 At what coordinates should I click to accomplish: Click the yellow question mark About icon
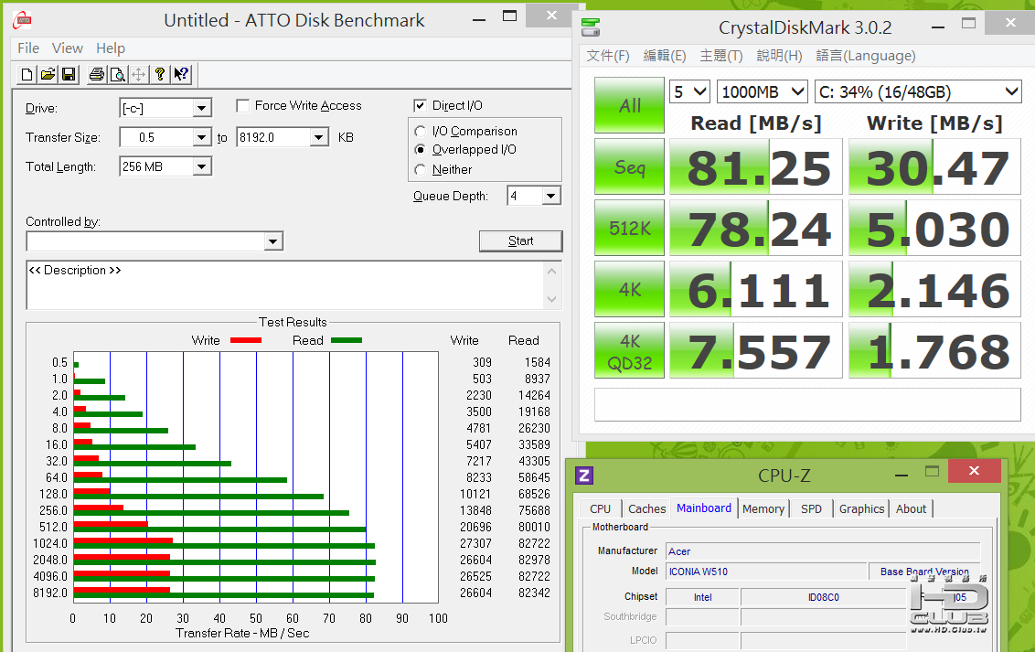point(160,74)
